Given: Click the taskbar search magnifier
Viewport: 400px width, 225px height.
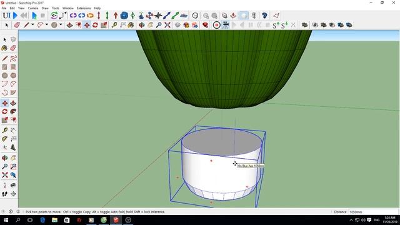Looking at the screenshot, I should [x=18, y=220].
